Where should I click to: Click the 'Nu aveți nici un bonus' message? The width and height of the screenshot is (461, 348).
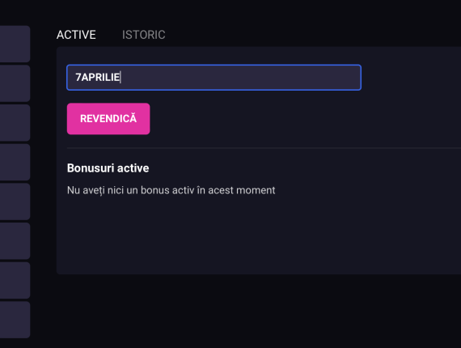(x=171, y=190)
